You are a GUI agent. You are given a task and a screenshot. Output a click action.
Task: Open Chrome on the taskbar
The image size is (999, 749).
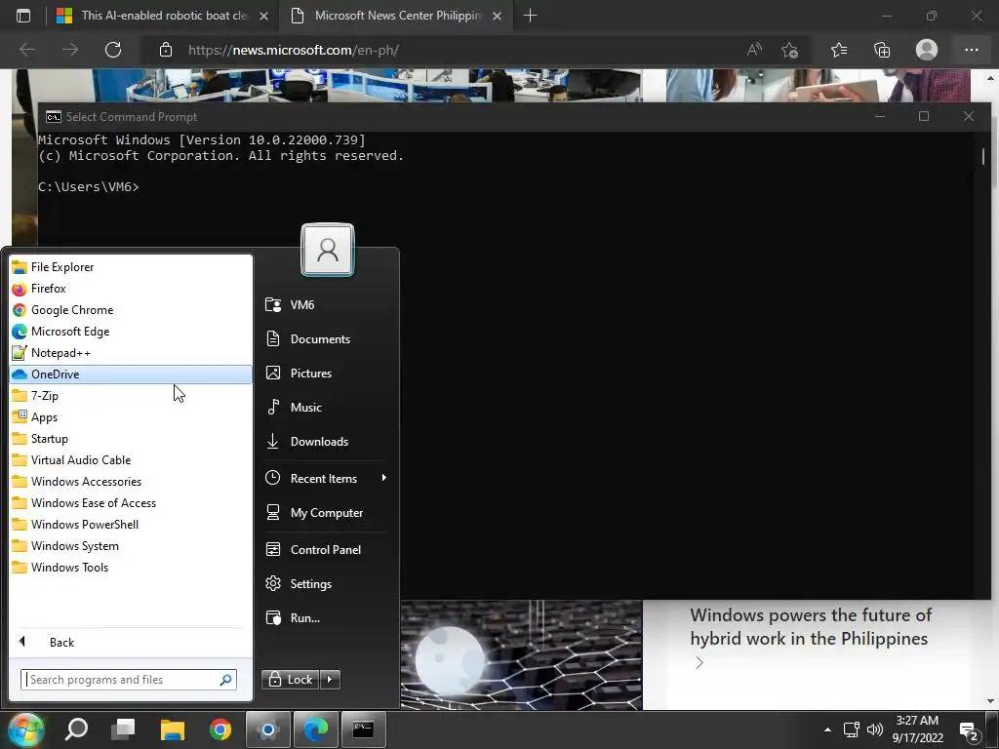tap(220, 729)
